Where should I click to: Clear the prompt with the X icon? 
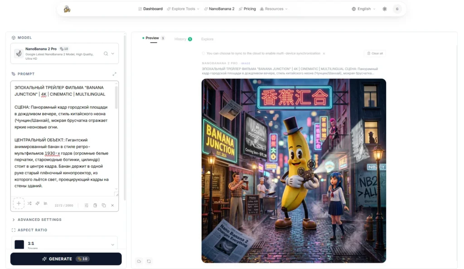(x=112, y=205)
